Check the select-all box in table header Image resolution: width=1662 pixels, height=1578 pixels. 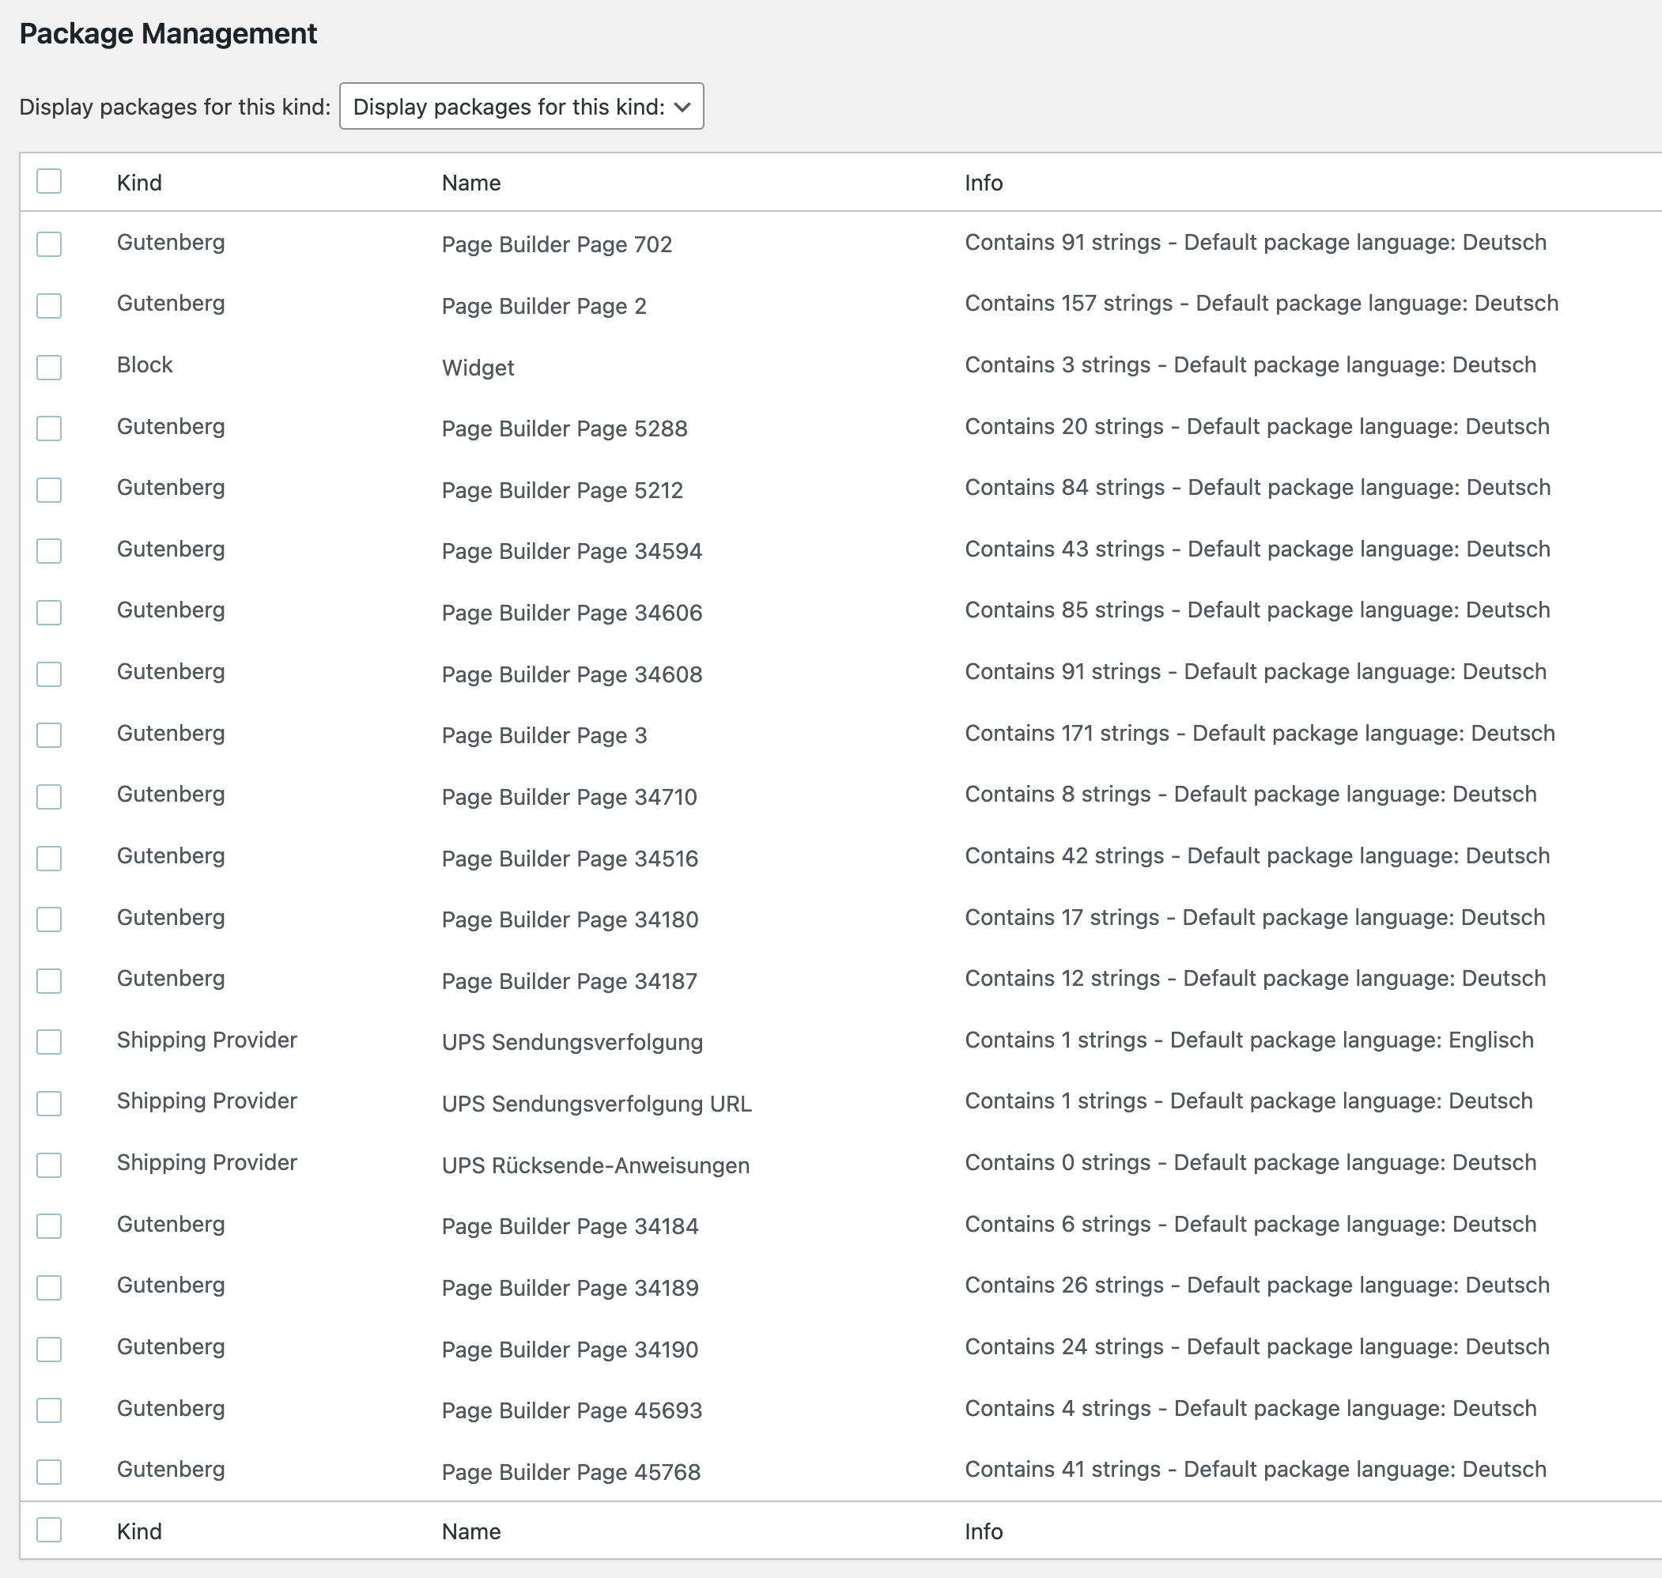tap(49, 181)
